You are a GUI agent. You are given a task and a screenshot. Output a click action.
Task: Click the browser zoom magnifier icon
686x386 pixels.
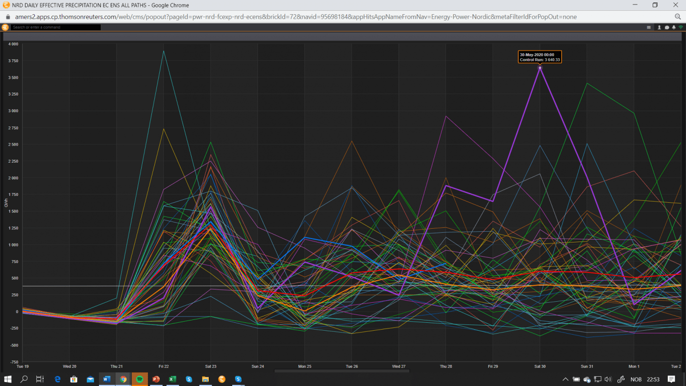678,17
